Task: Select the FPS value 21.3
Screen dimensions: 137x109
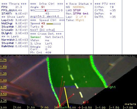Action: (x=18, y=7)
